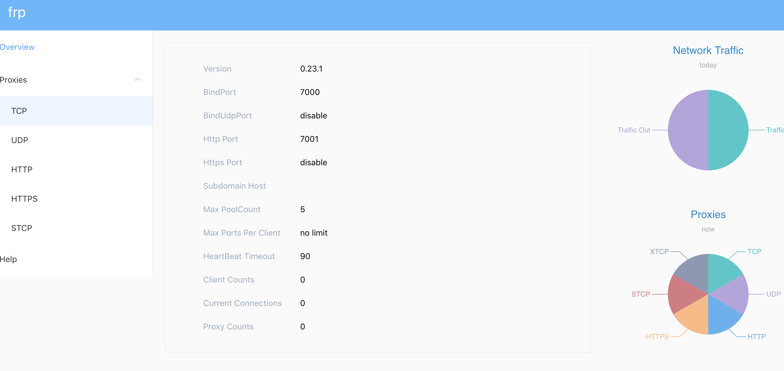Click the Proxies chart title
The height and width of the screenshot is (371, 784).
[x=708, y=215]
